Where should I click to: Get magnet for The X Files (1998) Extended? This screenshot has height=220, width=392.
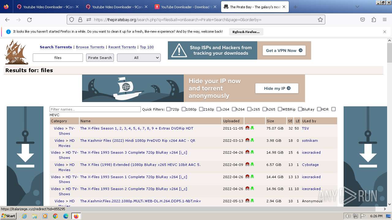click(x=247, y=164)
